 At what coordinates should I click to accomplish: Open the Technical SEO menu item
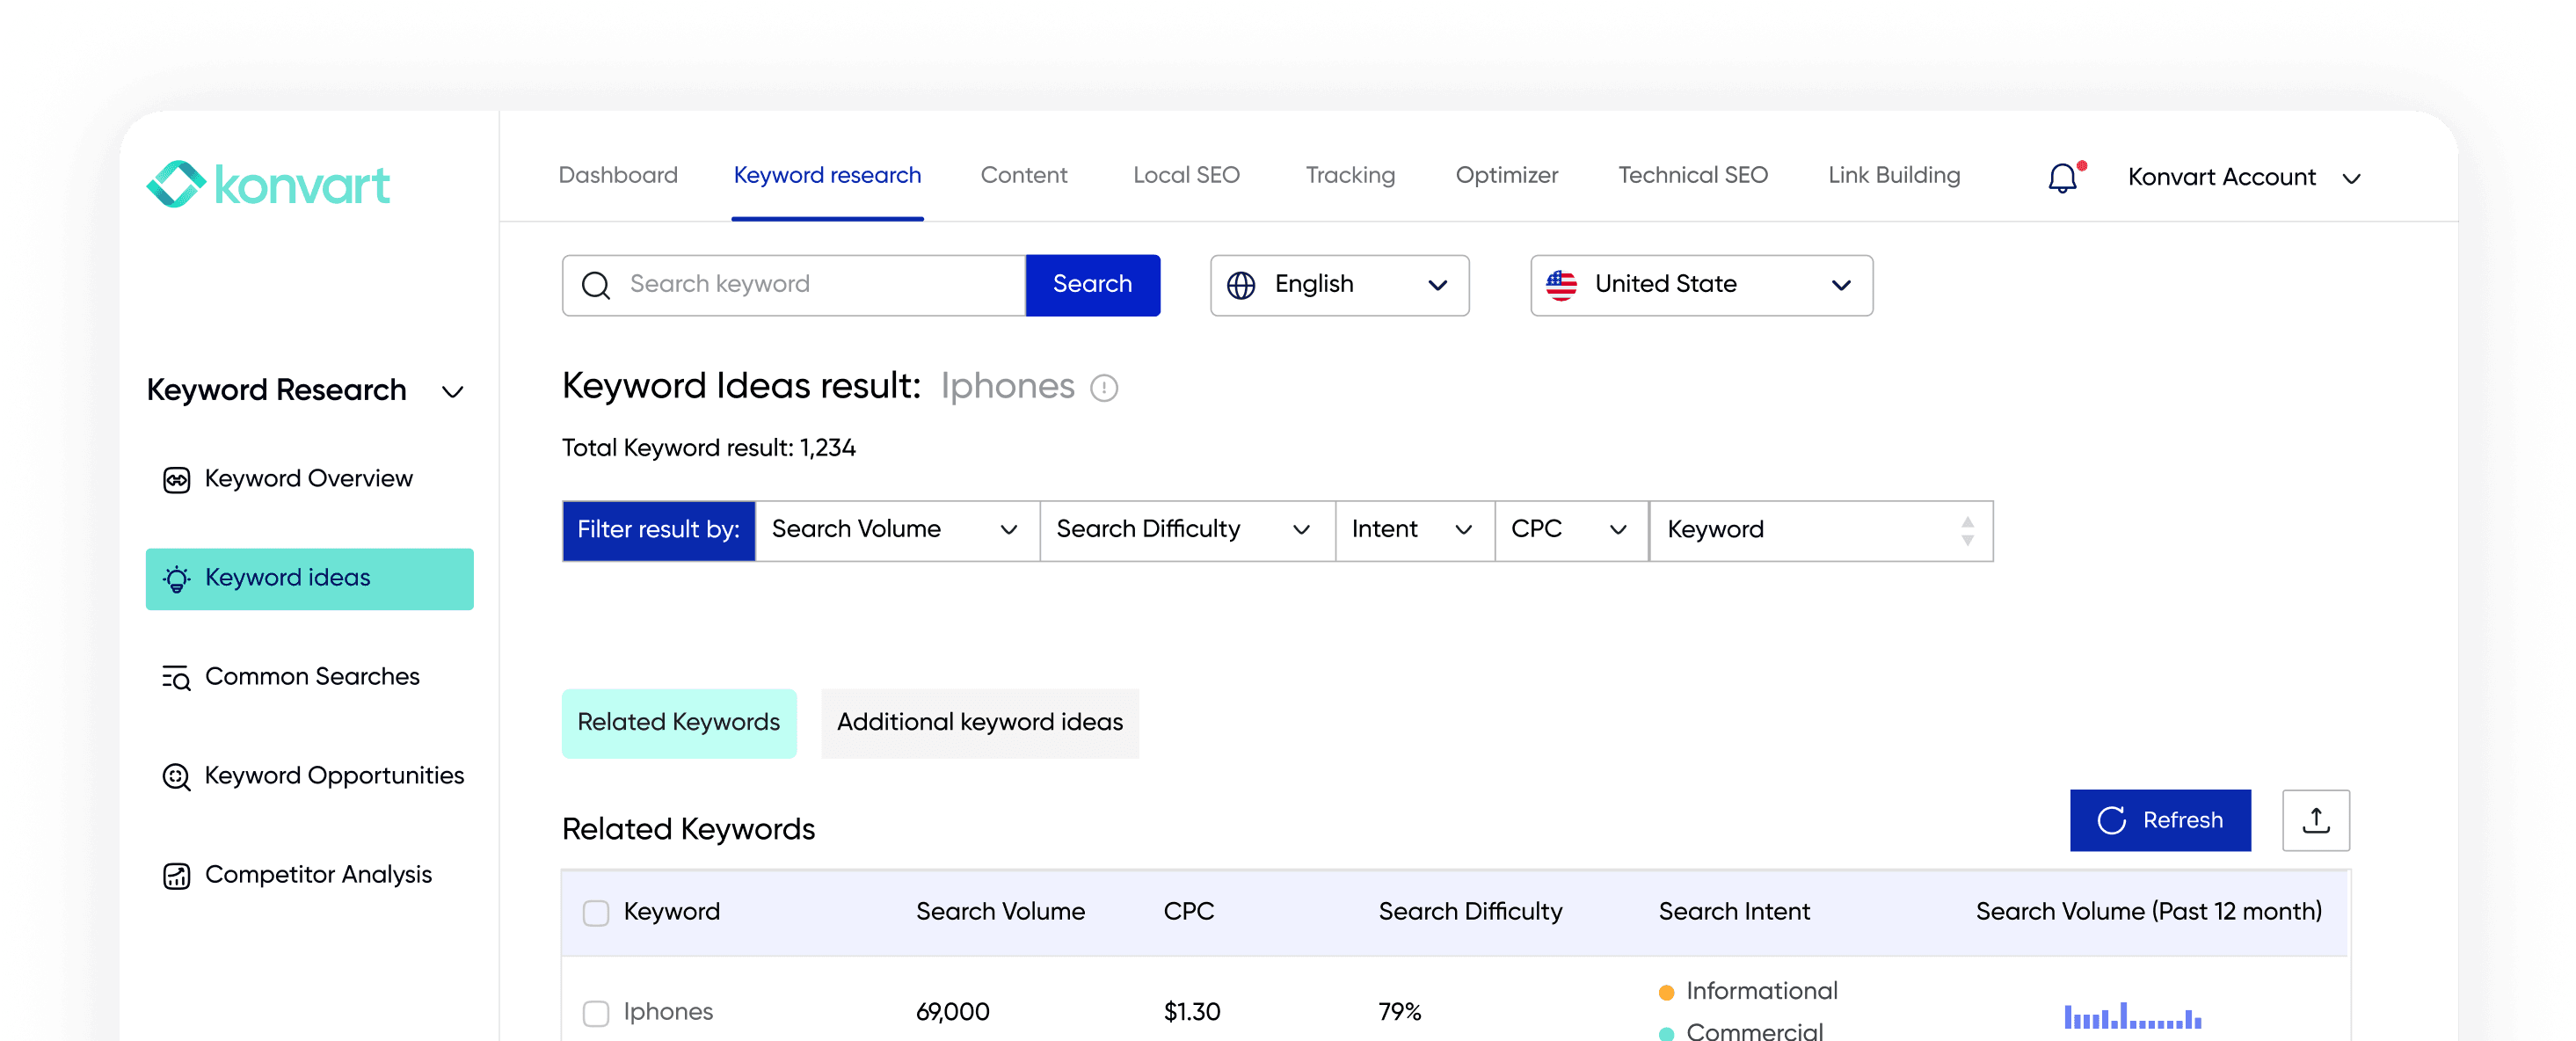click(x=1692, y=175)
